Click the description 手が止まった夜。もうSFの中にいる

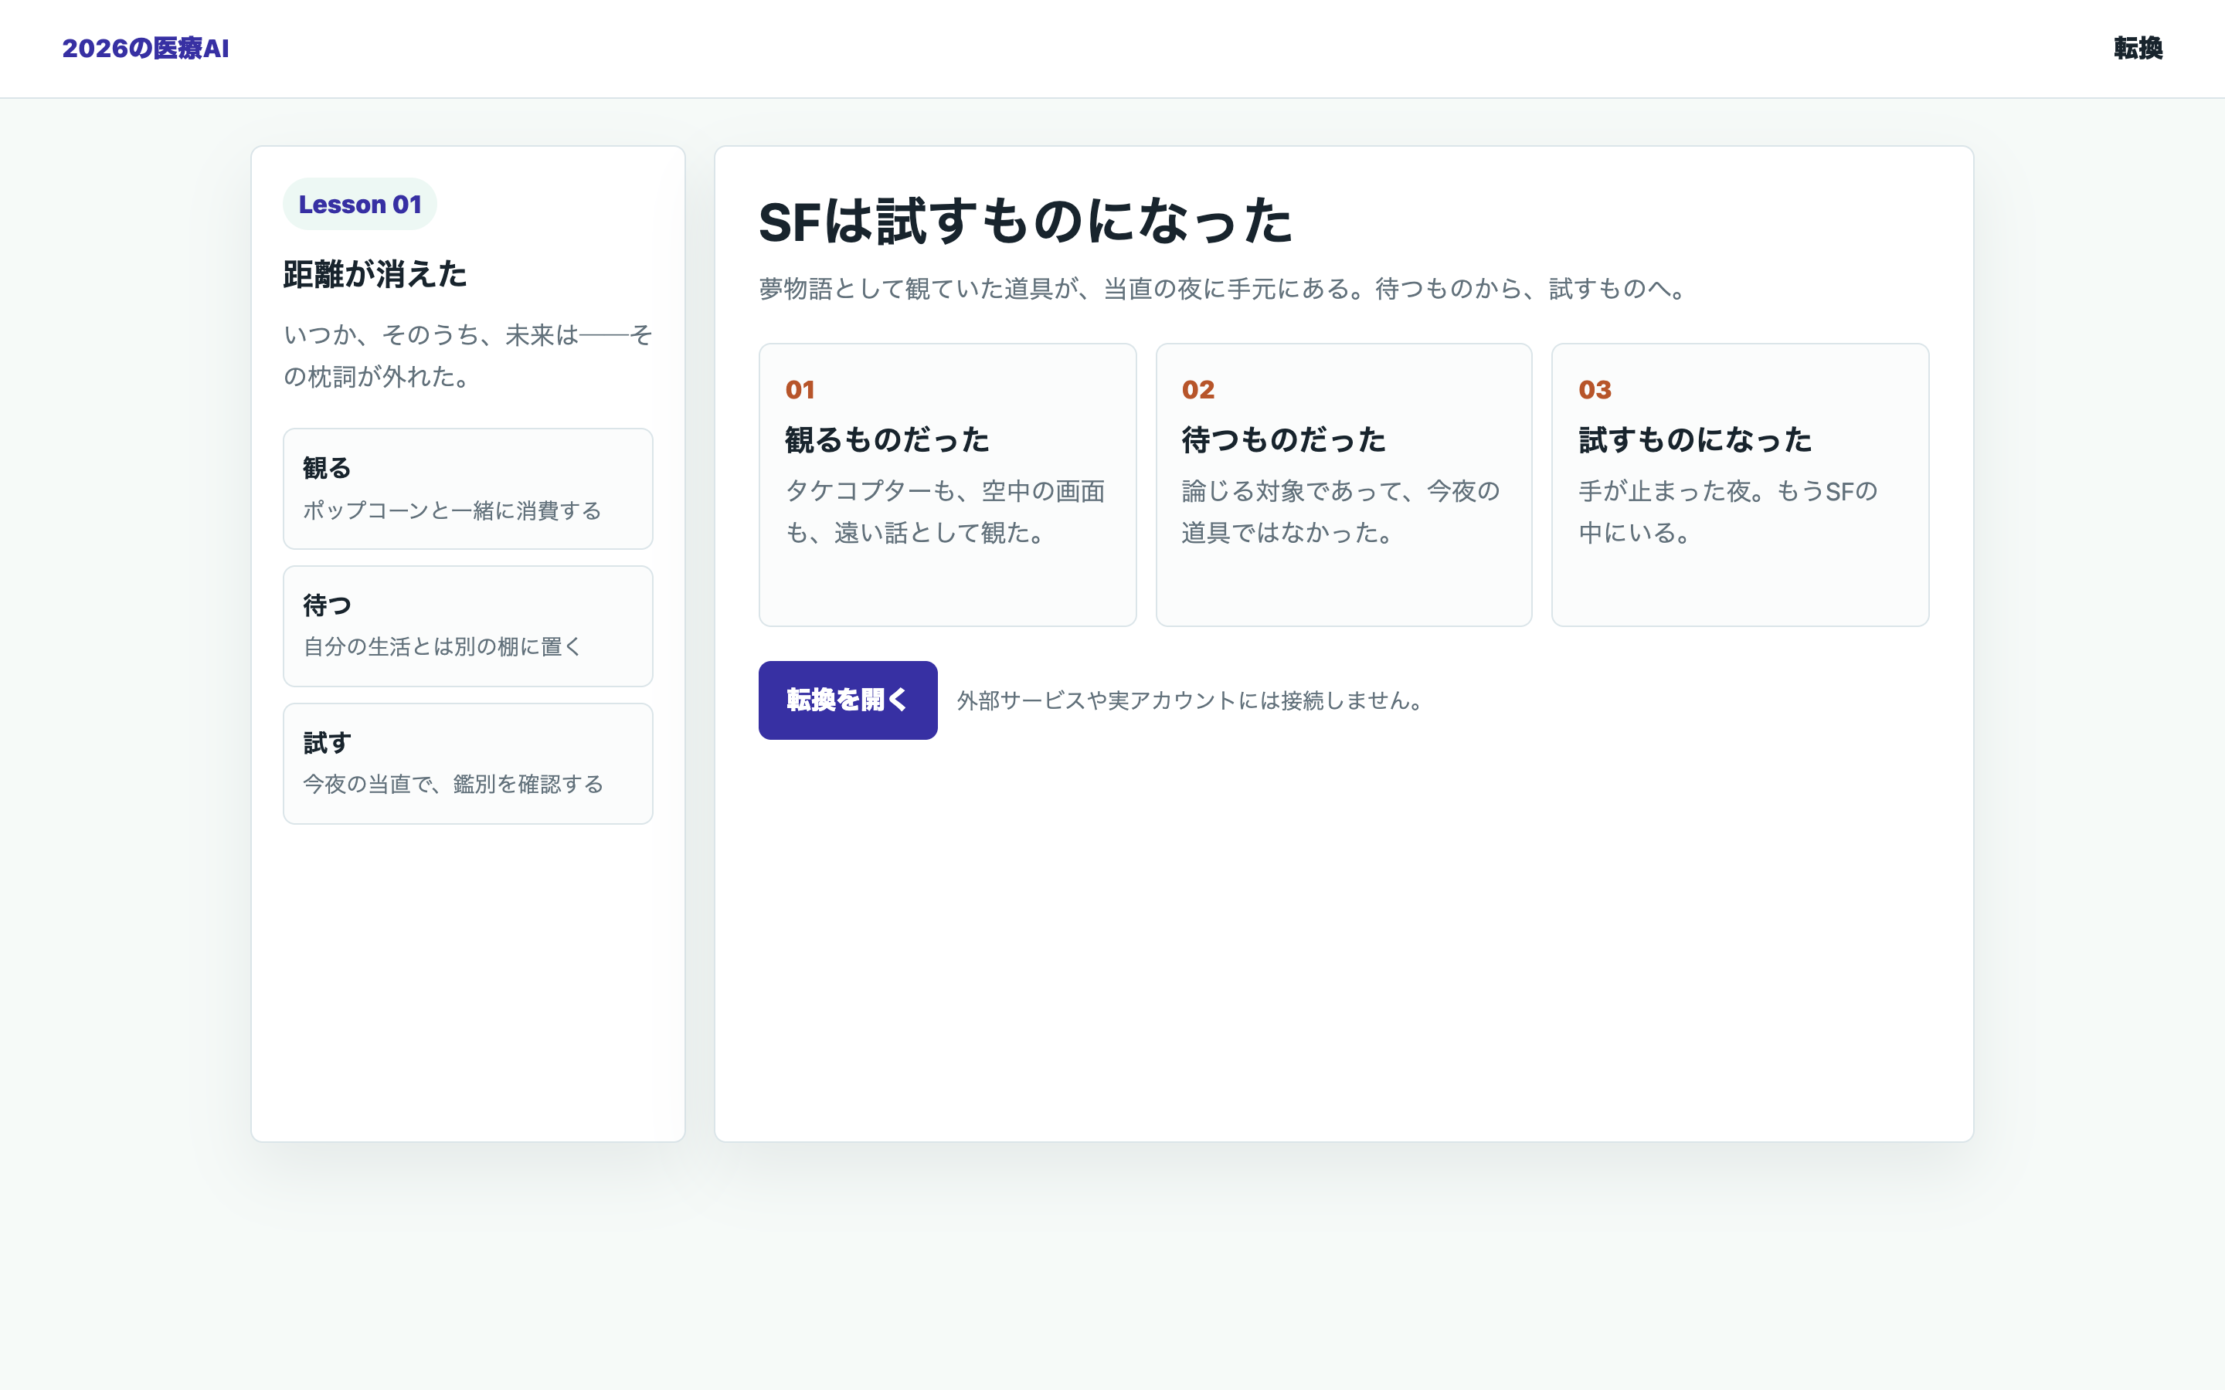pyautogui.click(x=1728, y=512)
